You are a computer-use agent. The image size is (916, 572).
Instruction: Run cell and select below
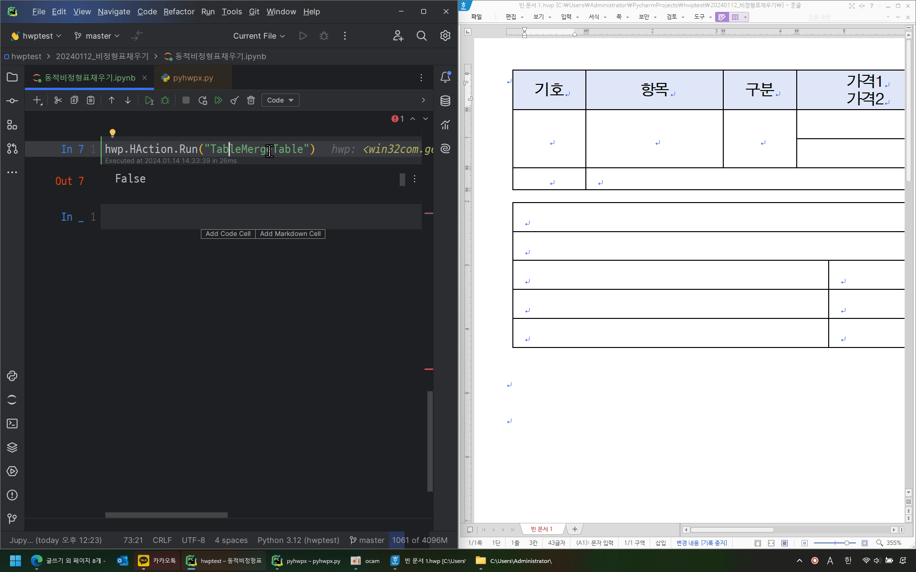click(x=149, y=100)
